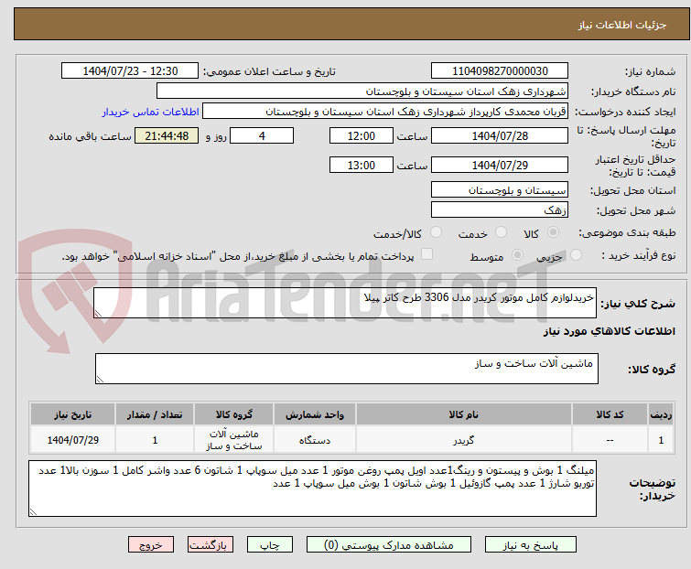The image size is (691, 569).
Task: Click the واحد شمارش column header
Action: [x=315, y=414]
